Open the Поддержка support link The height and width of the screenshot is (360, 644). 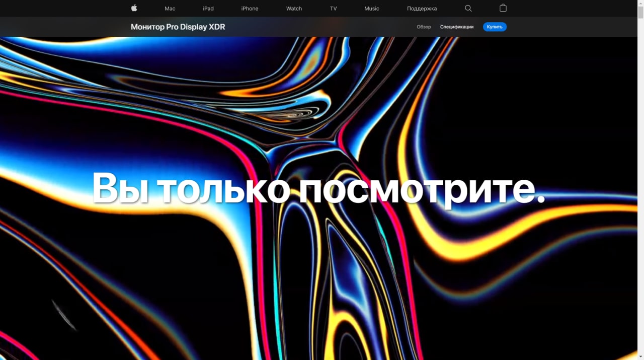(x=422, y=9)
